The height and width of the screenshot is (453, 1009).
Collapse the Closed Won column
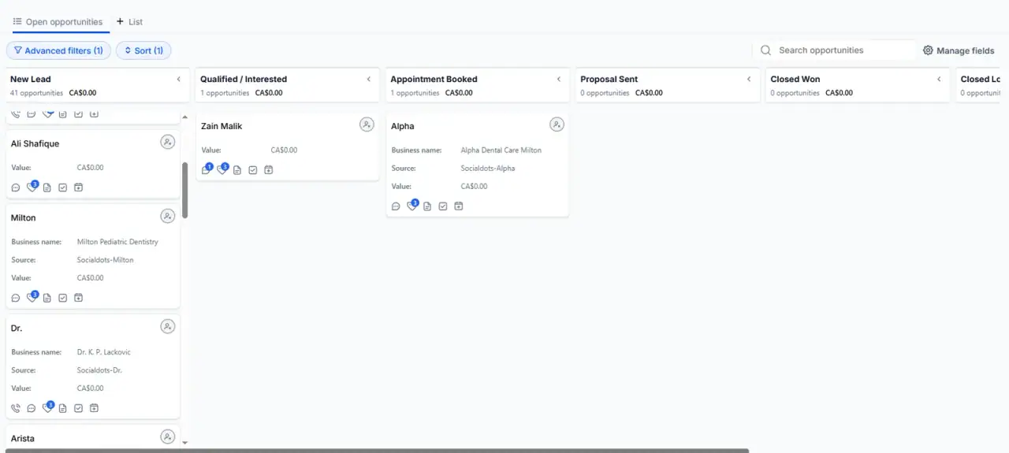(939, 79)
